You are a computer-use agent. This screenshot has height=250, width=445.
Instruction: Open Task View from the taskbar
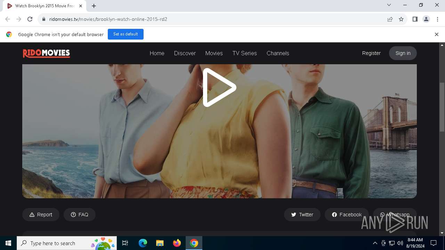[x=125, y=243]
